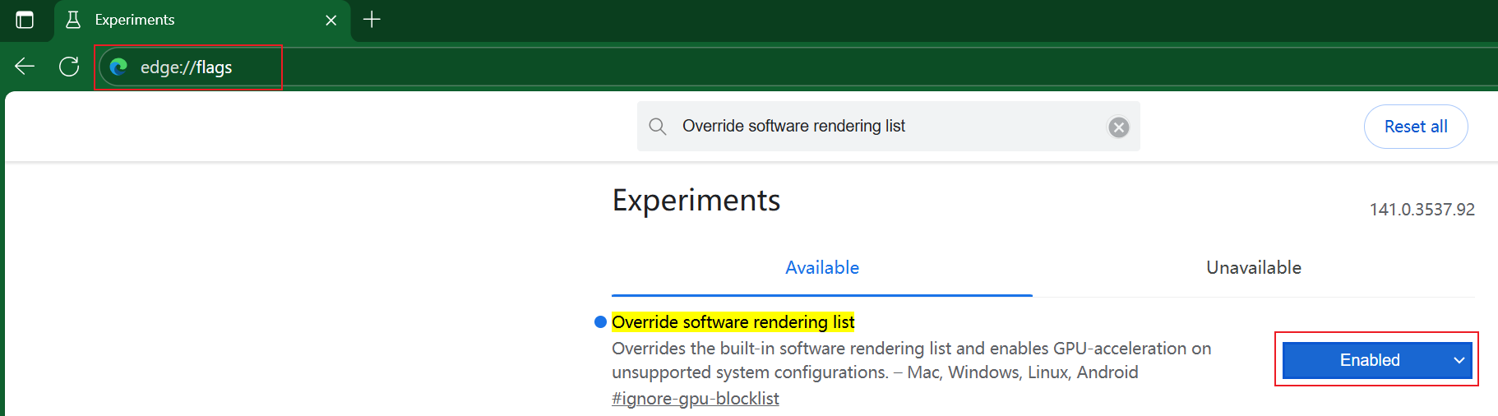The width and height of the screenshot is (1498, 416).
Task: Click the flags search text box
Action: click(x=888, y=126)
